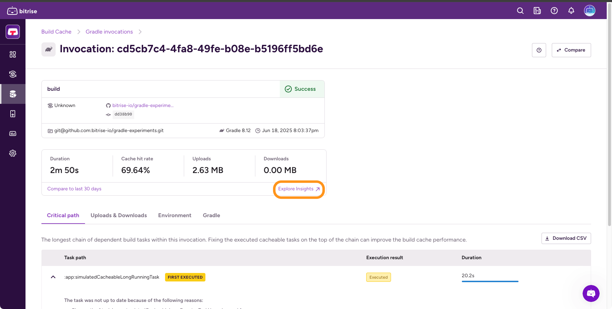Navigate to Gradle invocations breadcrumb
Viewport: 612px width, 309px height.
click(109, 32)
